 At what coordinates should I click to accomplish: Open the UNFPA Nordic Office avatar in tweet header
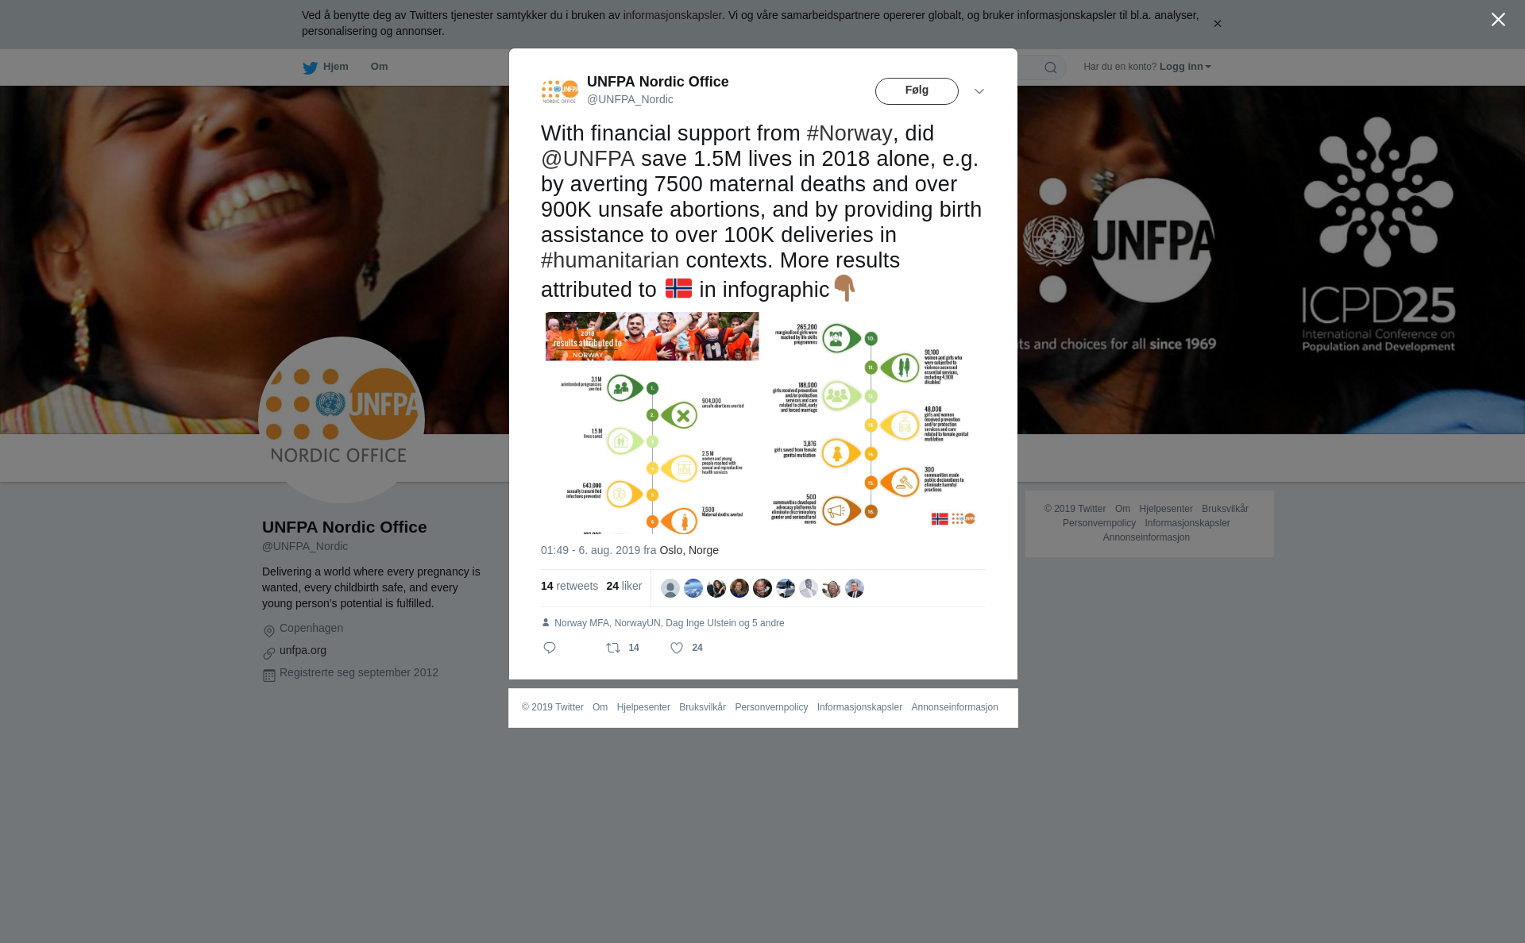click(560, 91)
